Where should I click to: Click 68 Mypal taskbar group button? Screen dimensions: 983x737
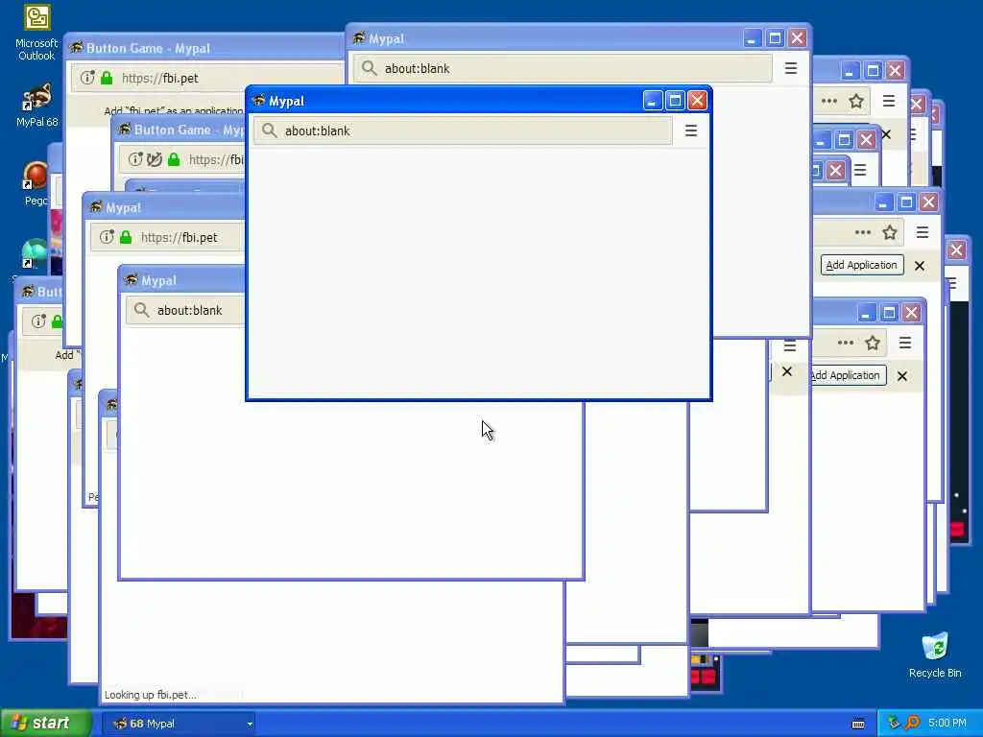pos(178,724)
